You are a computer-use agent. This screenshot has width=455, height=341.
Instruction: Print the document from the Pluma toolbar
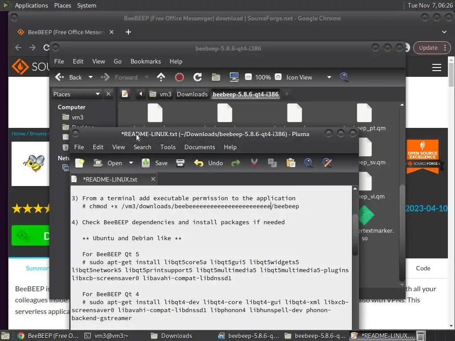[x=180, y=163]
